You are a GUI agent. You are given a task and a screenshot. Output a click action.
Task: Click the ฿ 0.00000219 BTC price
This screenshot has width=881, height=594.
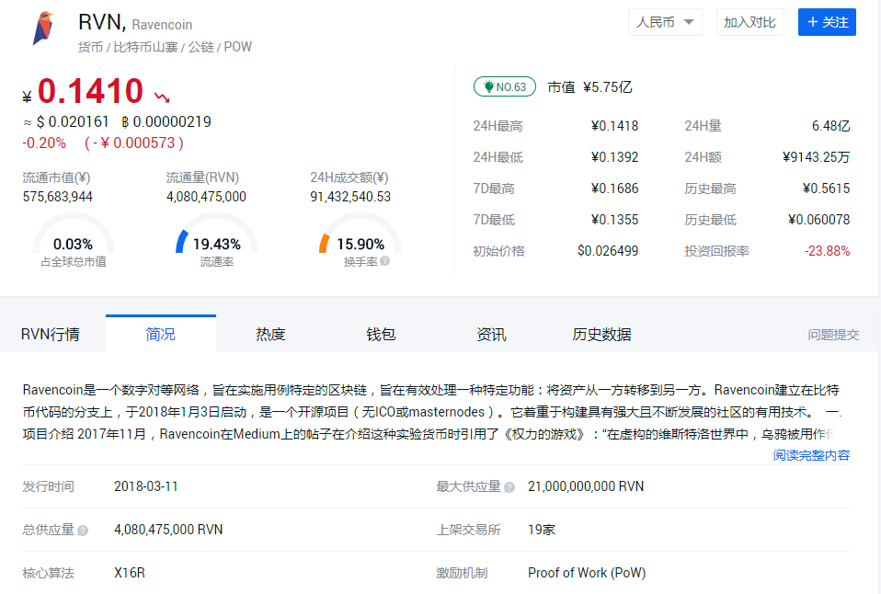point(166,122)
